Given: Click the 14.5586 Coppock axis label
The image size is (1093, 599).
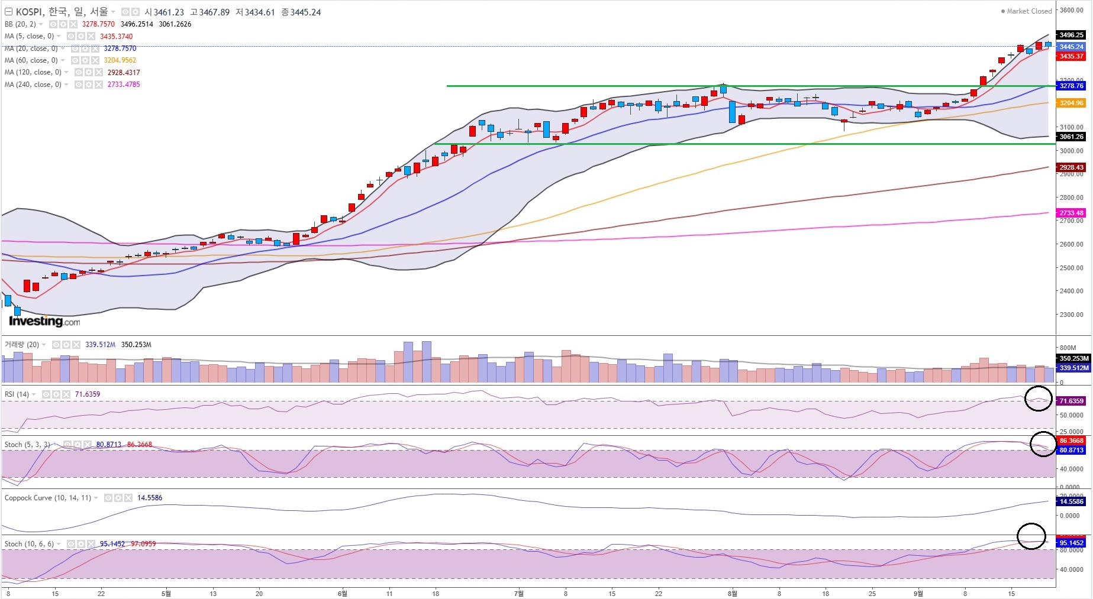Looking at the screenshot, I should pyautogui.click(x=1072, y=501).
